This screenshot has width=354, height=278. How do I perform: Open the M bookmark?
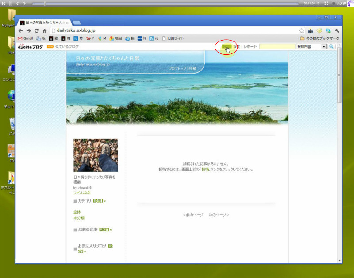pos(102,38)
